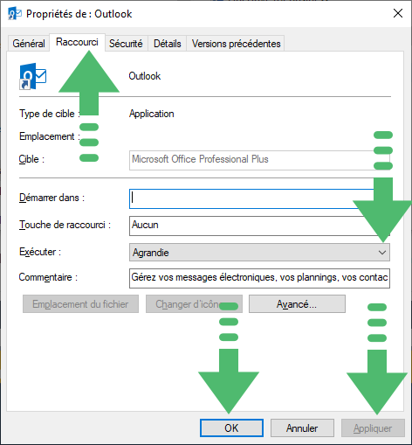Focus the Démarrer dans text field
The image size is (412, 445).
pos(259,198)
